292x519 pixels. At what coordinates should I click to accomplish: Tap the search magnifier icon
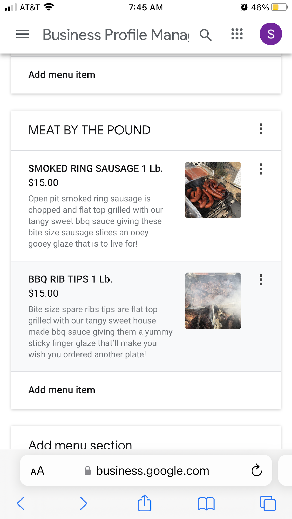(x=206, y=35)
